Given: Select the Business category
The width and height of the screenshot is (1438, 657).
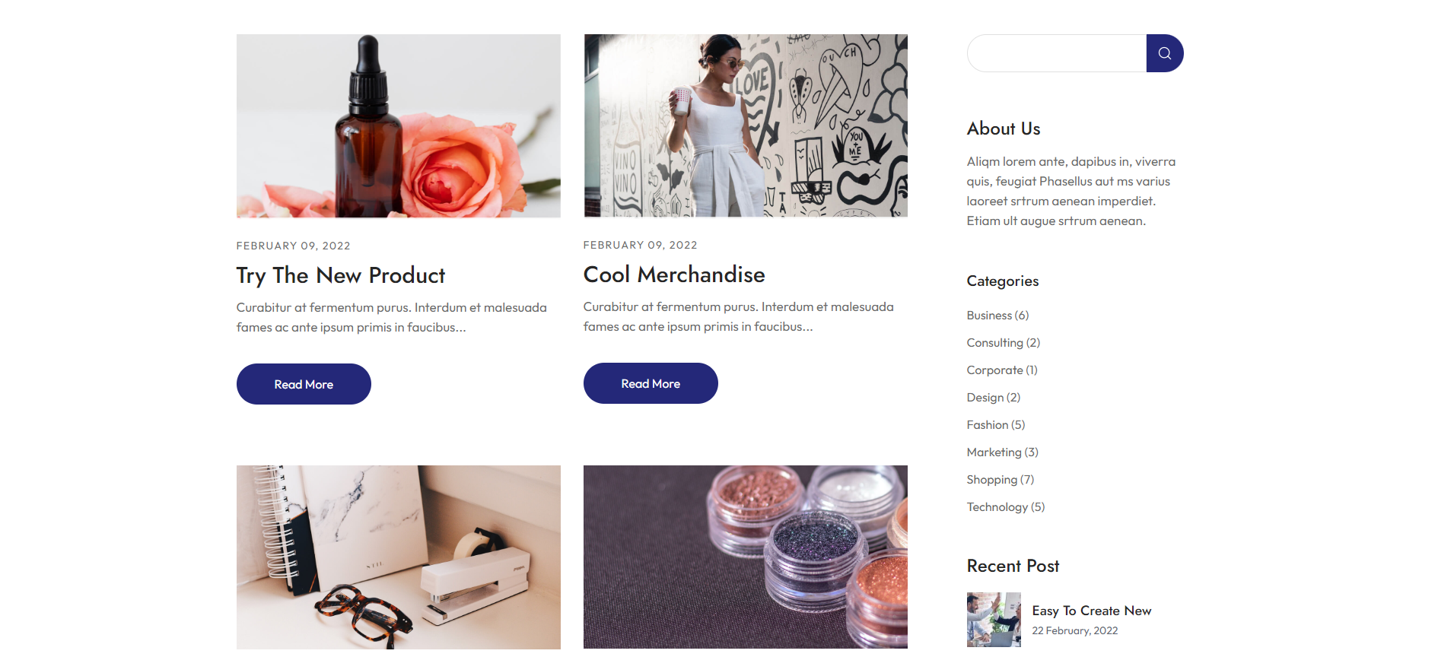Looking at the screenshot, I should pos(997,315).
